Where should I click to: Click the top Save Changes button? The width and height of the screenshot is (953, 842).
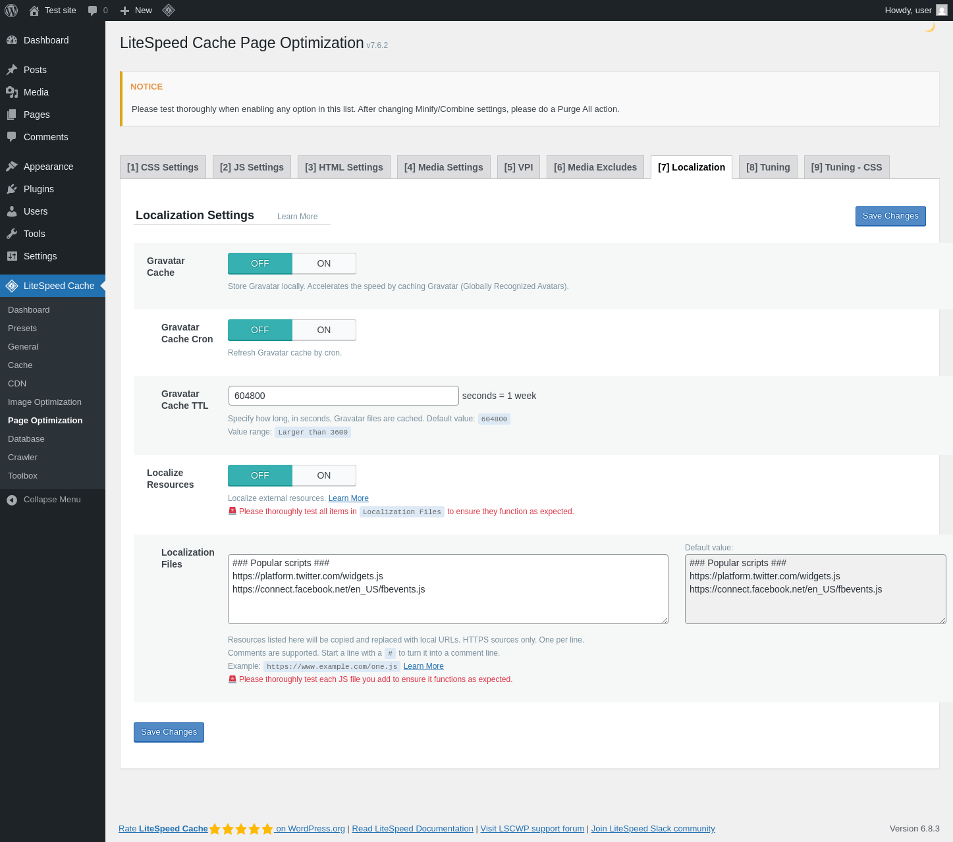(890, 216)
